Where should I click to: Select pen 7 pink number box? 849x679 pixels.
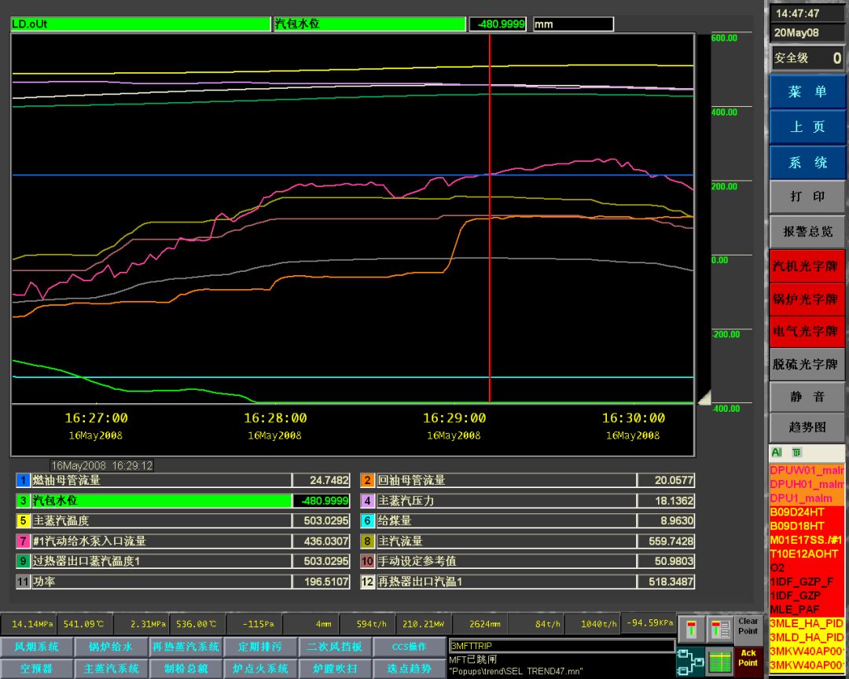[x=24, y=541]
